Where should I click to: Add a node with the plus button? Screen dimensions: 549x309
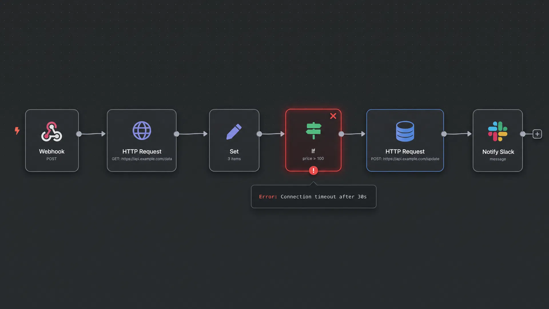[537, 134]
